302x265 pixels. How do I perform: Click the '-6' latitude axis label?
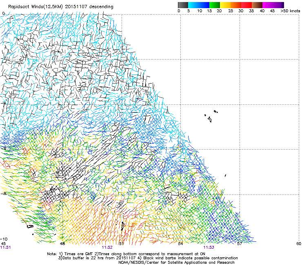3,148
